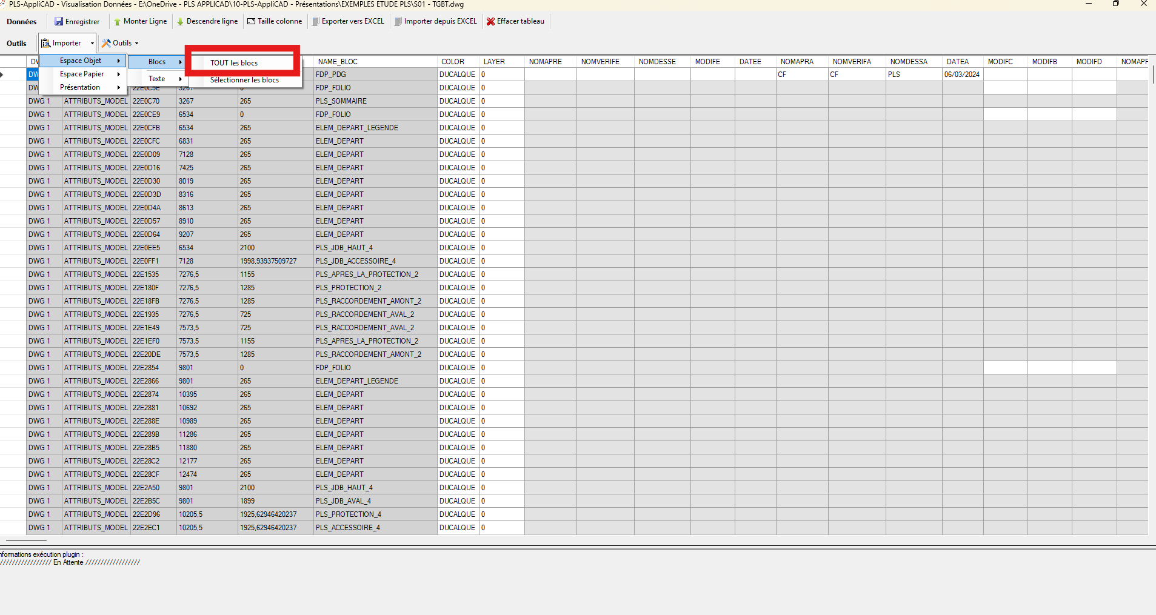The height and width of the screenshot is (615, 1156).
Task: Expand the Outils dropdown arrow
Action: click(x=136, y=43)
